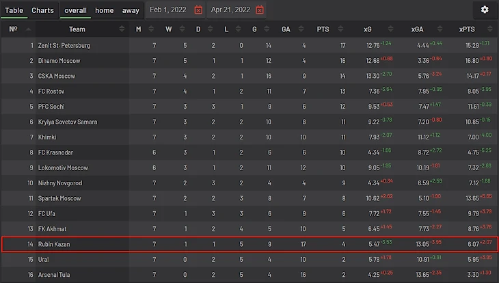
Task: Sort by GA column header
Action: click(286, 29)
